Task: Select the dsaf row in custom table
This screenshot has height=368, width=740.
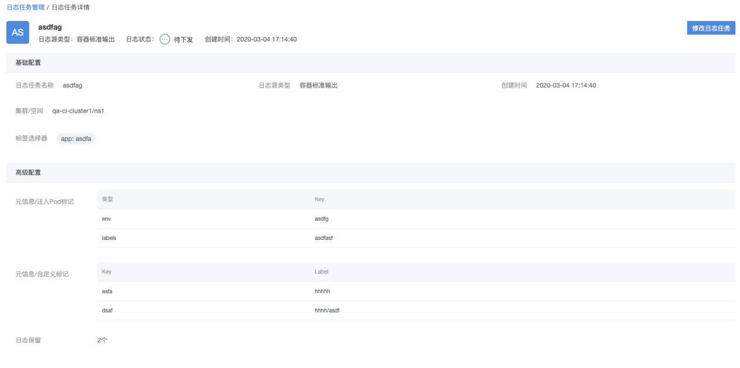Action: tap(107, 311)
